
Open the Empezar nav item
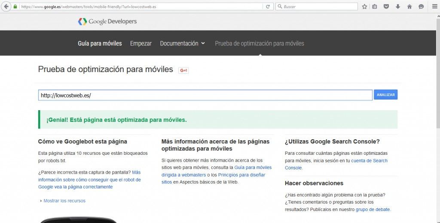(141, 43)
